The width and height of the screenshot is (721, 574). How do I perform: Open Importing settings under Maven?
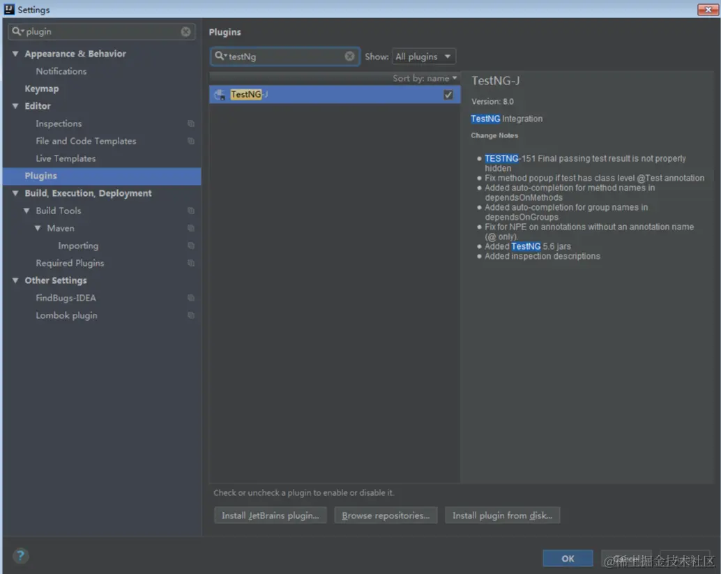point(78,246)
